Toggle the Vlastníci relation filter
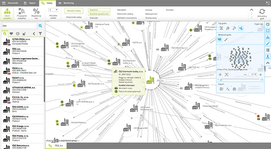The height and width of the screenshot is (149, 271). (x=99, y=10)
